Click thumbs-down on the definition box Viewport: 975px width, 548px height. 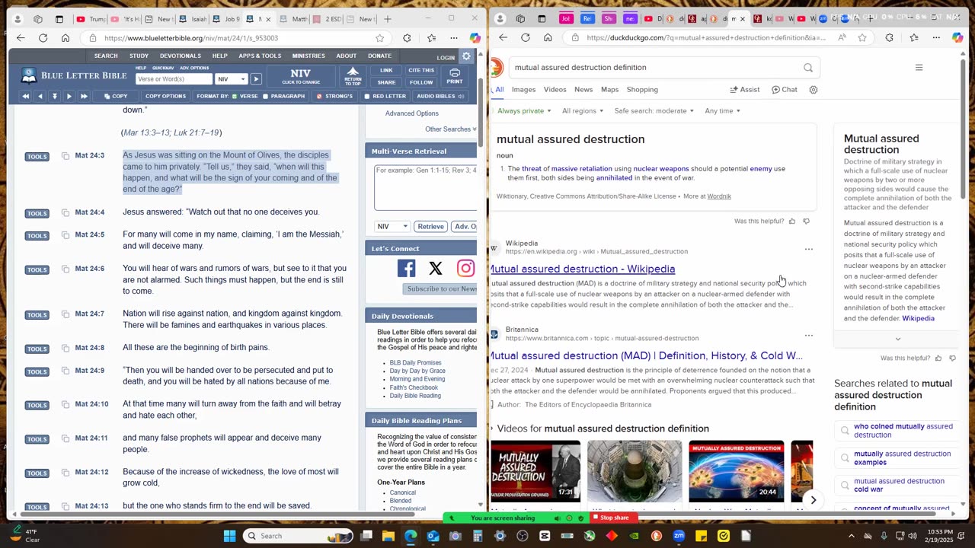[807, 221]
